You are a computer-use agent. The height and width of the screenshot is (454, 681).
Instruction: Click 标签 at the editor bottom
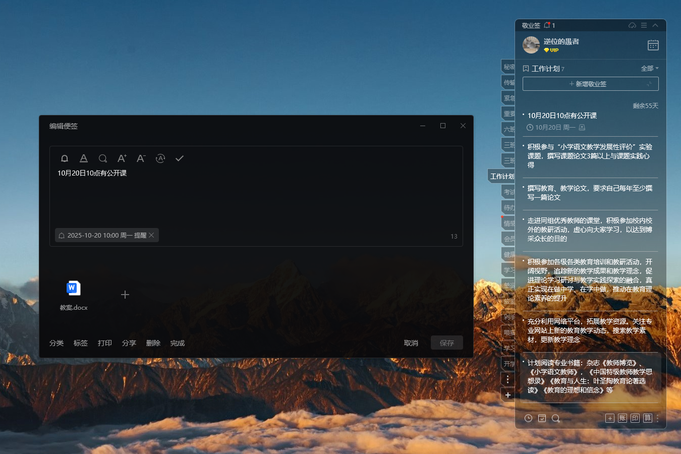(x=81, y=343)
